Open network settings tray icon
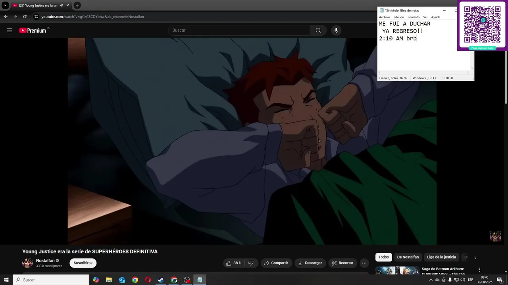The width and height of the screenshot is (508, 285). click(456, 280)
